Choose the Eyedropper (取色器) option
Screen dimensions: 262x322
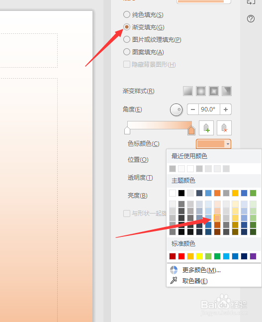click(195, 281)
